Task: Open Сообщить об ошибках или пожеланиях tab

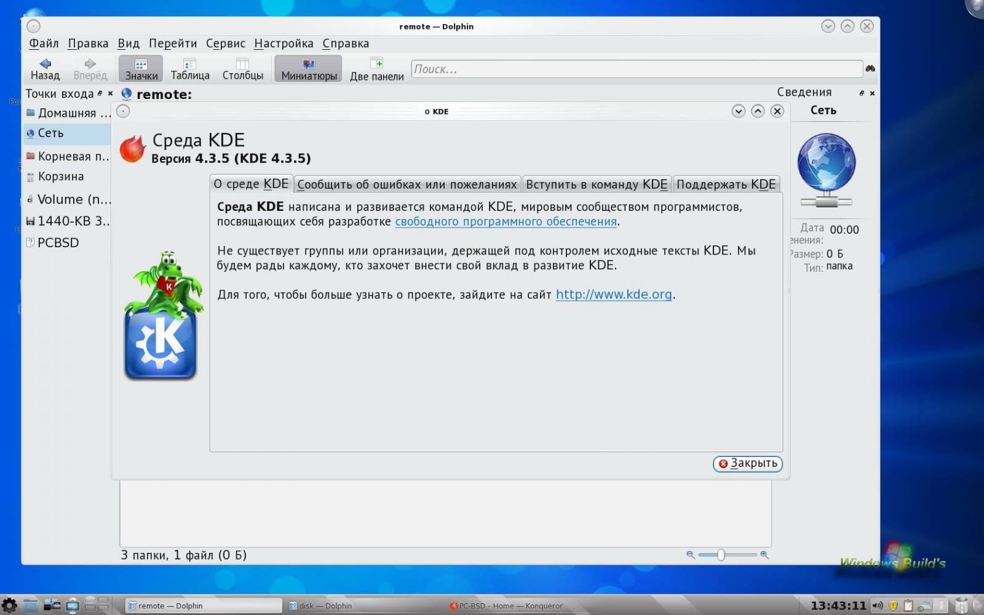Action: 407,184
